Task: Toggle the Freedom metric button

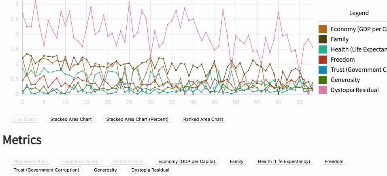Action: coord(334,161)
